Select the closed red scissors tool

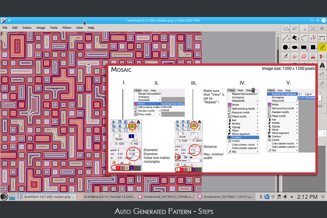click(313, 56)
